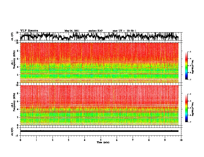Click the ch.2 frequency tick "8"

tap(18, 93)
